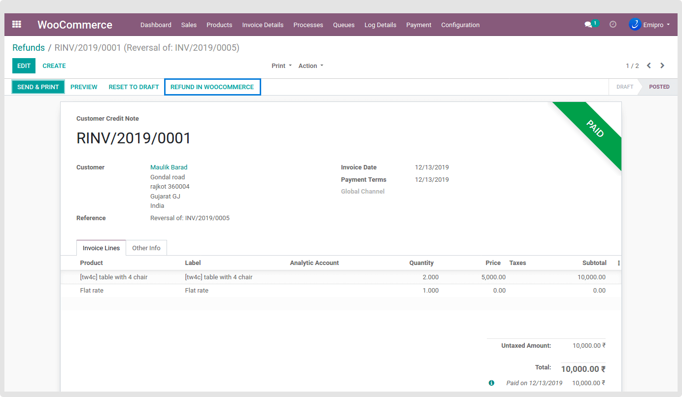Click the Create button
Image resolution: width=682 pixels, height=397 pixels.
[54, 66]
